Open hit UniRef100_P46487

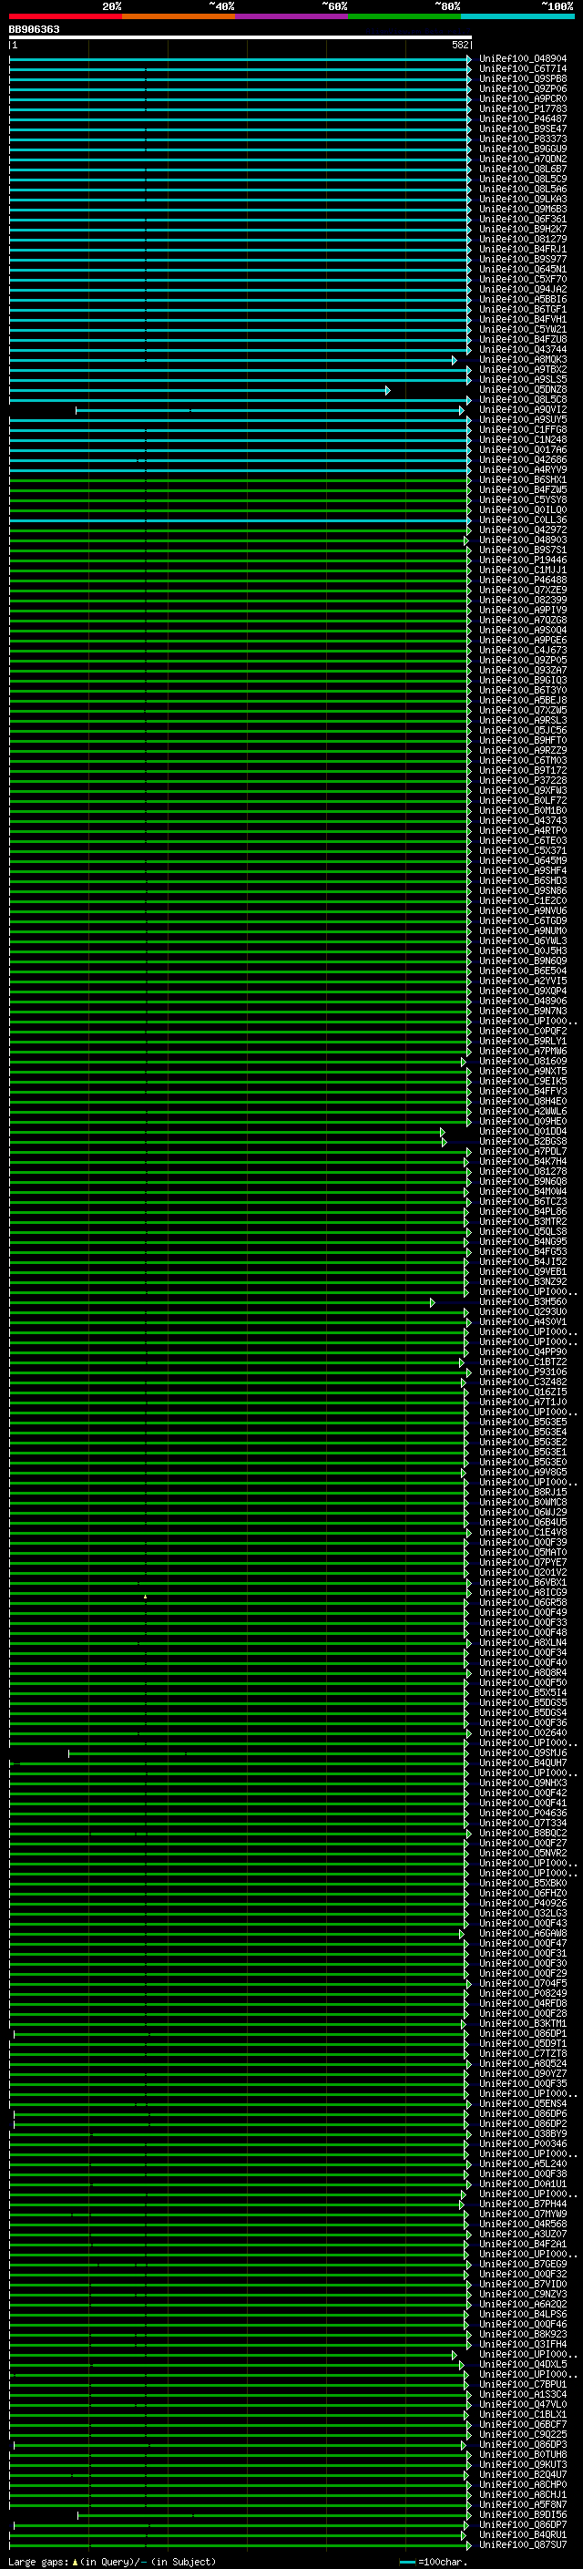click(x=523, y=118)
